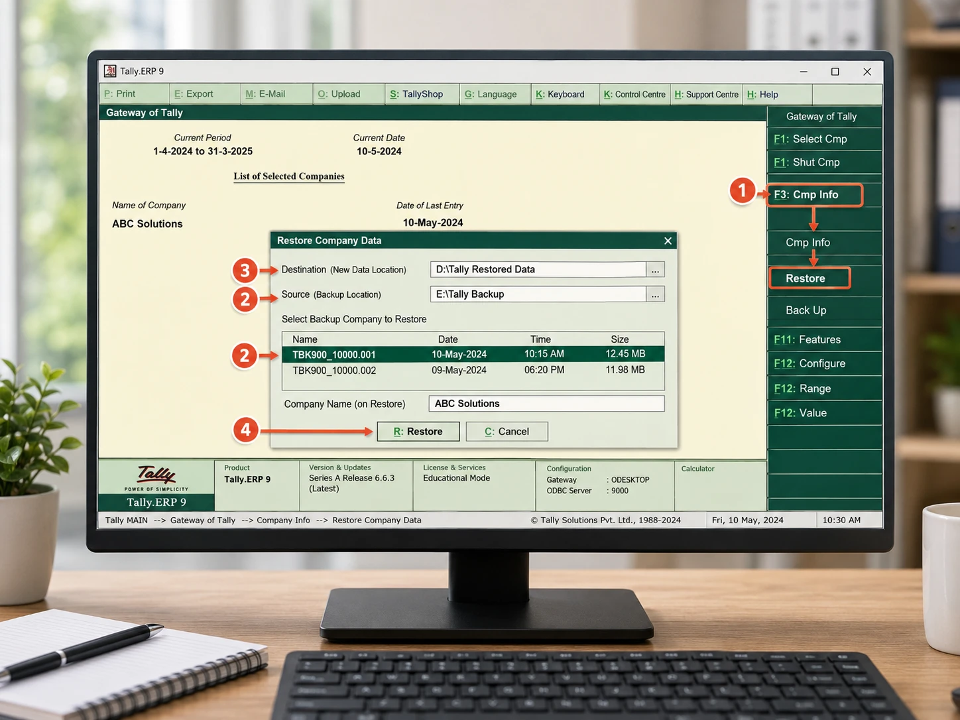Click the Size column header
Viewport: 960px width, 720px height.
620,339
